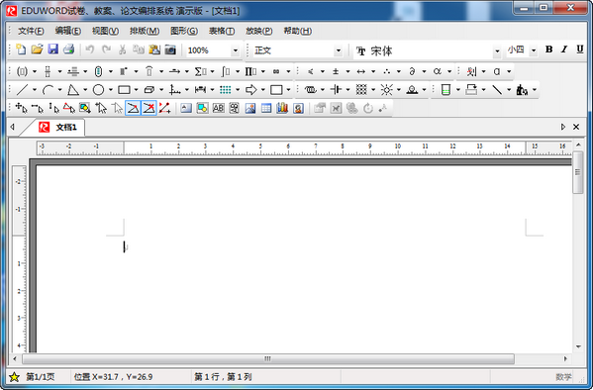Viewport: 593px width, 390px height.
Task: Click the printer icon to print
Action: [69, 49]
